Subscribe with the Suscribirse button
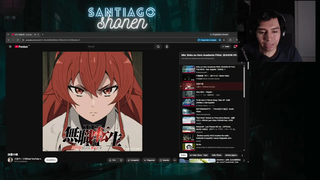320x180 pixels. coord(51,160)
